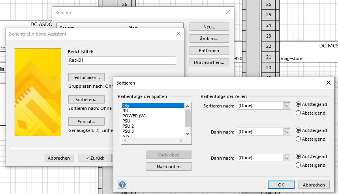
Task: Click the help question mark icon
Action: (122, 185)
